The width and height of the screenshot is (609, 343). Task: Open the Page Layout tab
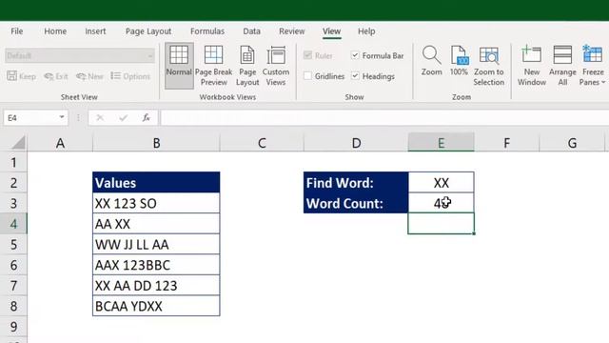coord(148,31)
